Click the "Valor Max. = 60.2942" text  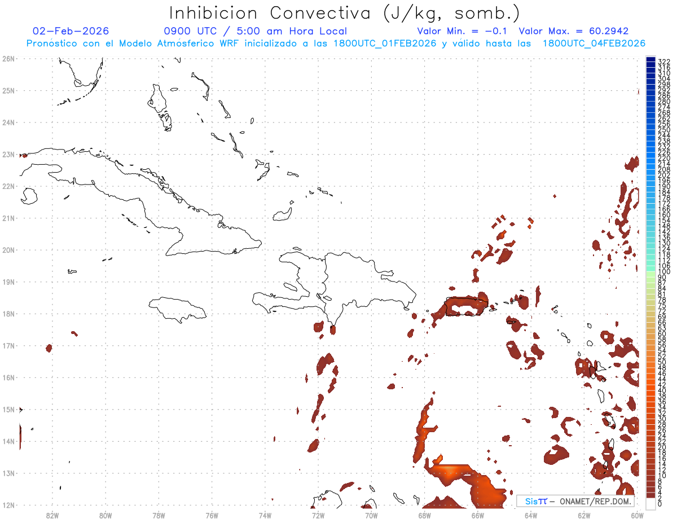[x=574, y=31]
